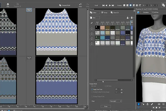The image size is (166, 111).
Task: Click the blue garment icon below 3D view
Action: pos(139,104)
